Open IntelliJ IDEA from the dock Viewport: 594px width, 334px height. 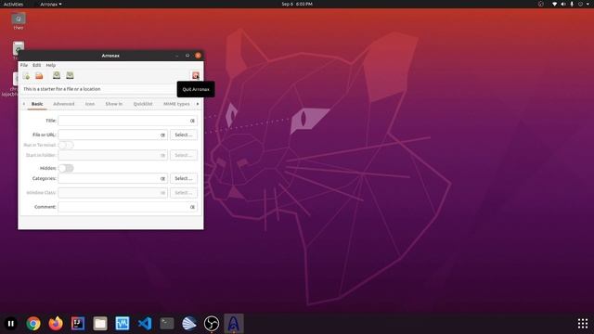pyautogui.click(x=78, y=324)
